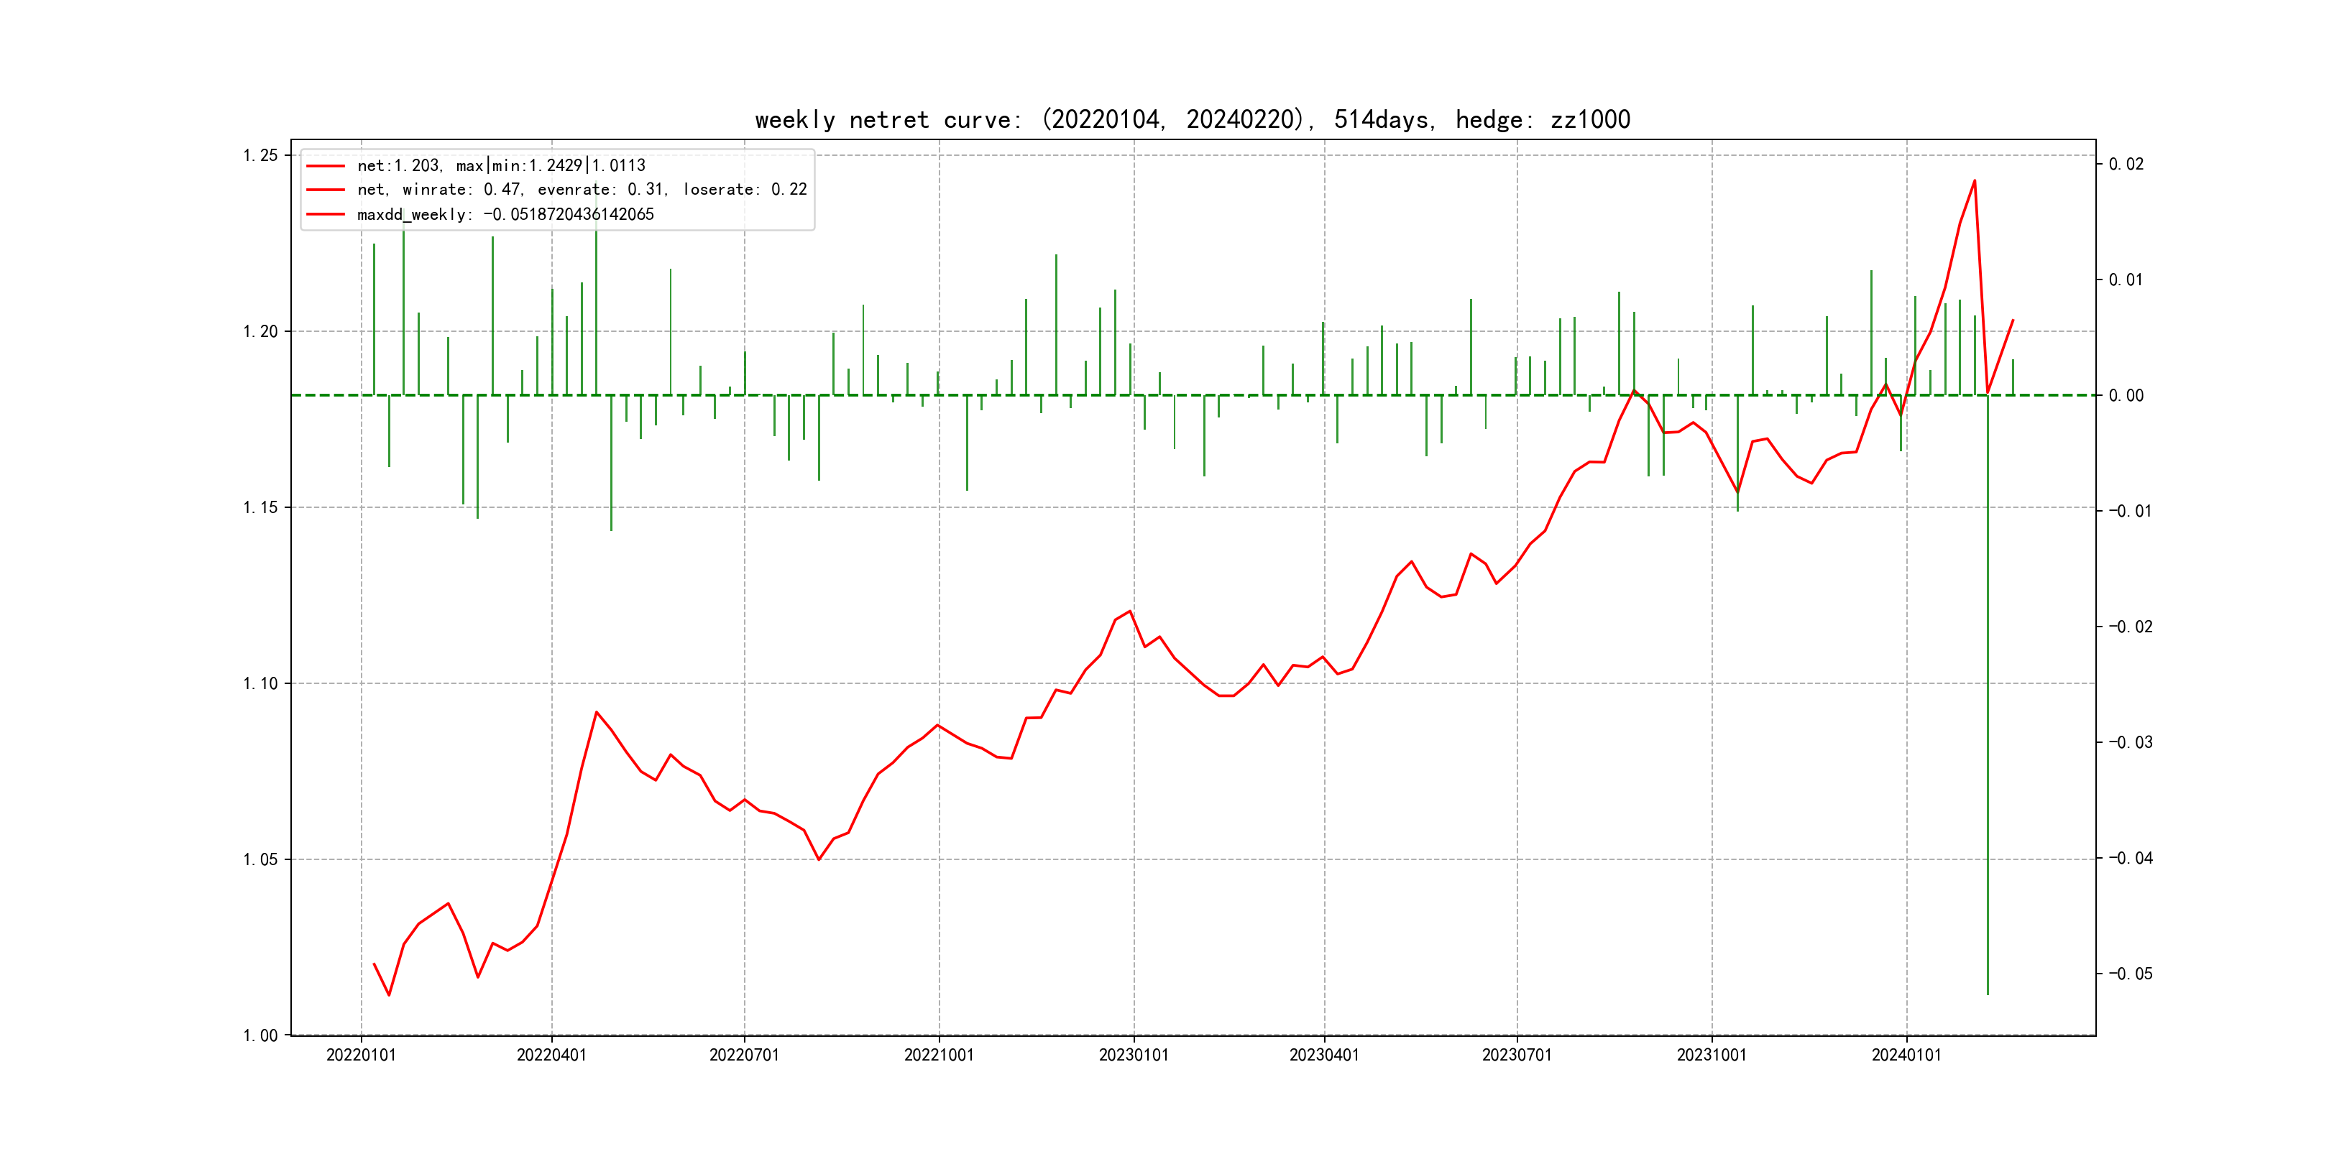Click the net:1.203 legend entry

click(x=501, y=165)
